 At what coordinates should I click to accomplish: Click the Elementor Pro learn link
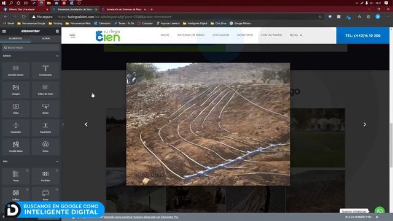pos(141,217)
